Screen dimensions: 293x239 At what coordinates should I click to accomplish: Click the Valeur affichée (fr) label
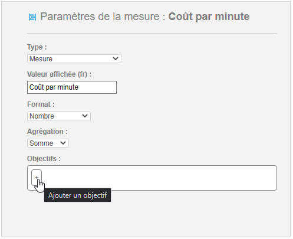click(60, 74)
